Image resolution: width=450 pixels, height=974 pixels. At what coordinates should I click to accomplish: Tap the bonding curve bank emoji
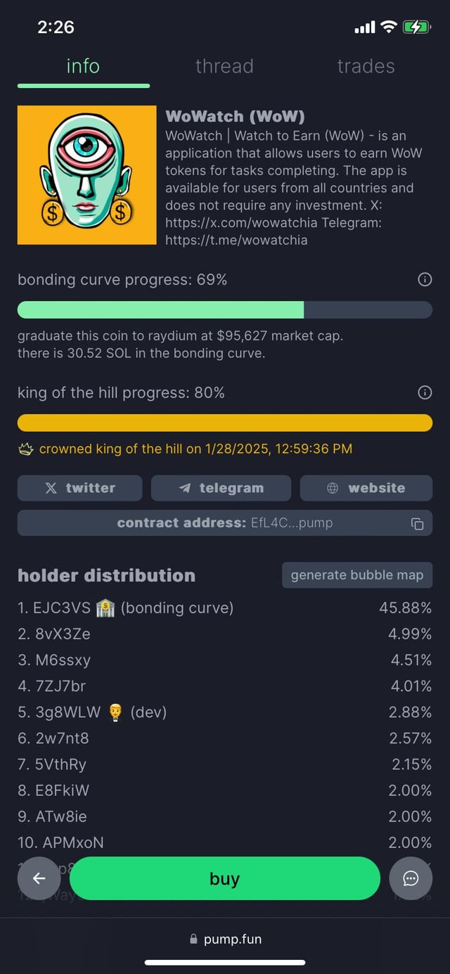click(x=105, y=608)
